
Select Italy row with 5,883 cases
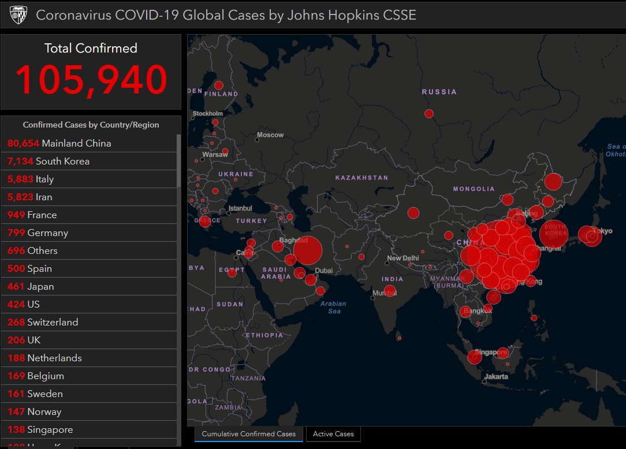[89, 179]
